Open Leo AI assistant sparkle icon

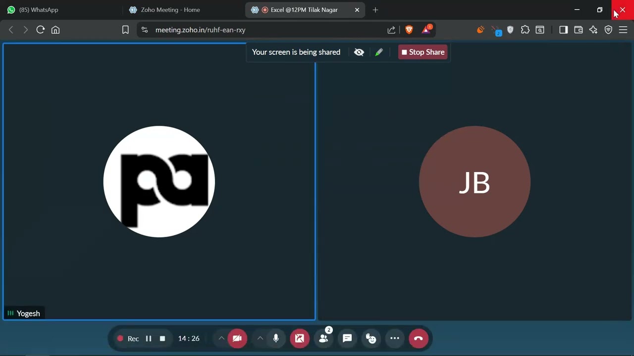pos(593,30)
